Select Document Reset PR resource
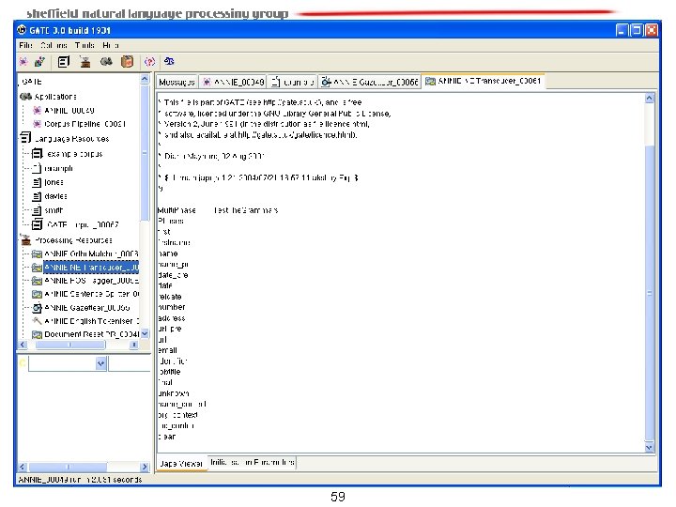Screen dimensions: 676x507 coord(91,334)
